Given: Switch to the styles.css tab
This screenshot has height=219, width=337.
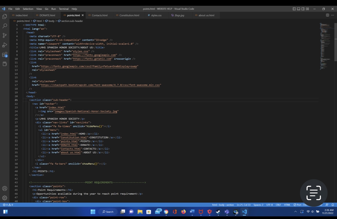Looking at the screenshot, I should click(156, 15).
